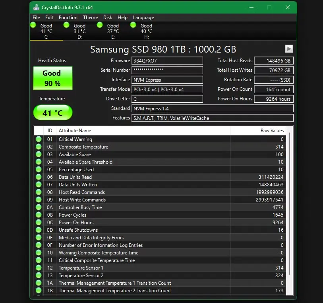Open the Disk menu
This screenshot has height=303, width=323.
point(108,18)
